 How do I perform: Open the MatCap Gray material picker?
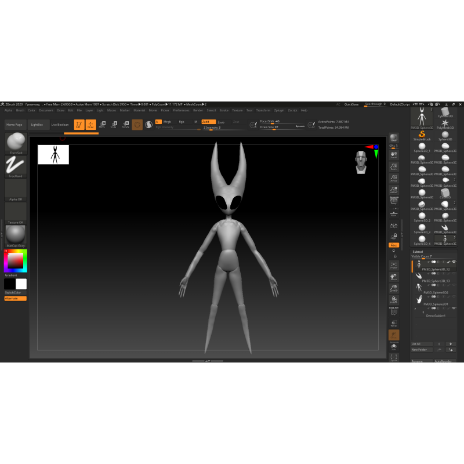pos(16,235)
